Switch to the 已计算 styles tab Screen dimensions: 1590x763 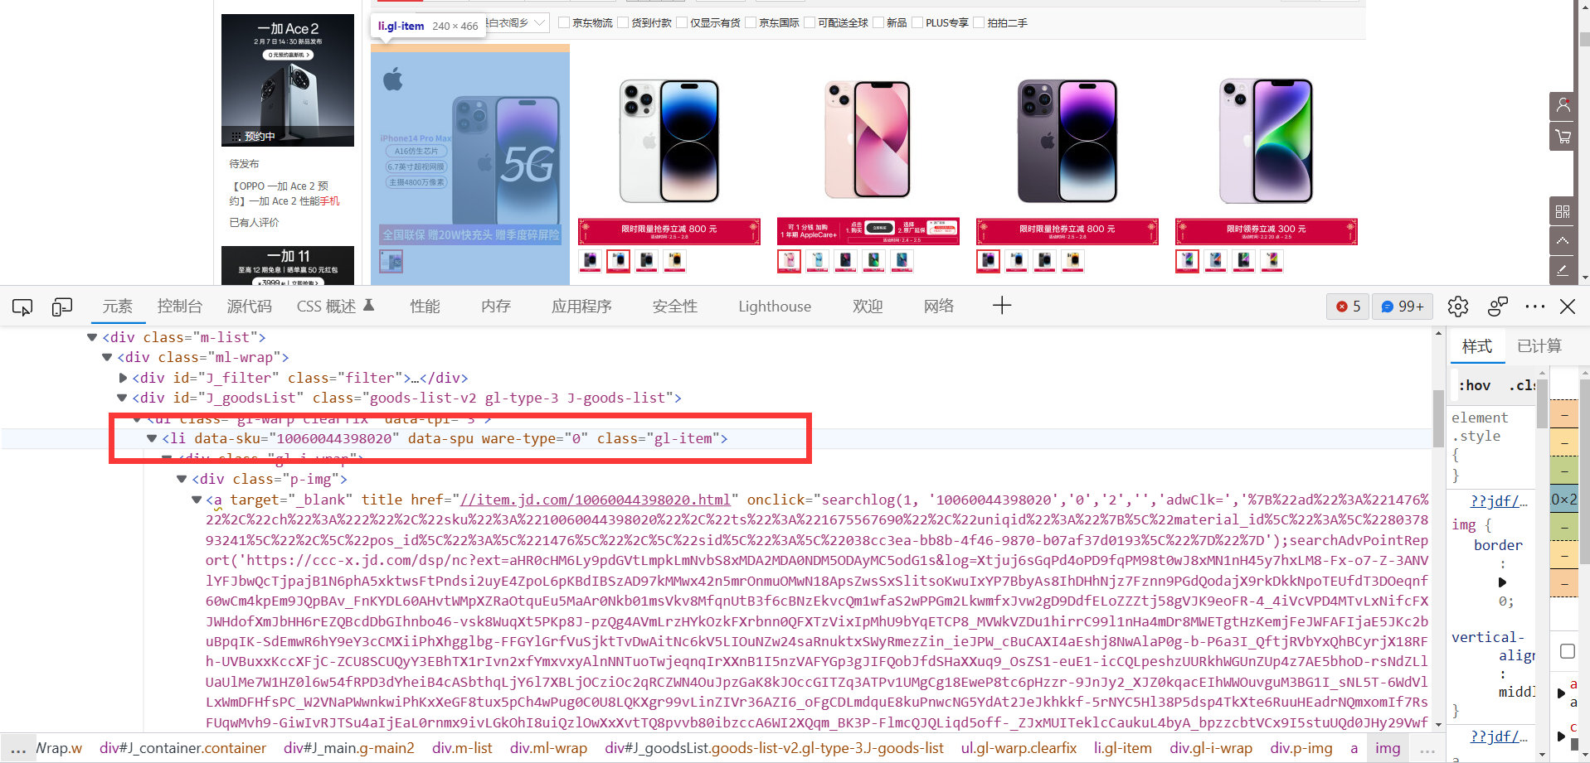pos(1539,346)
